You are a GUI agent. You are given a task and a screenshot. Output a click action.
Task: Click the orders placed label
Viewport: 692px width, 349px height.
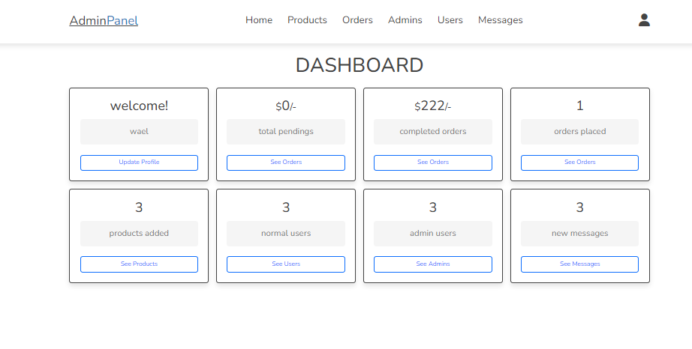tap(580, 132)
